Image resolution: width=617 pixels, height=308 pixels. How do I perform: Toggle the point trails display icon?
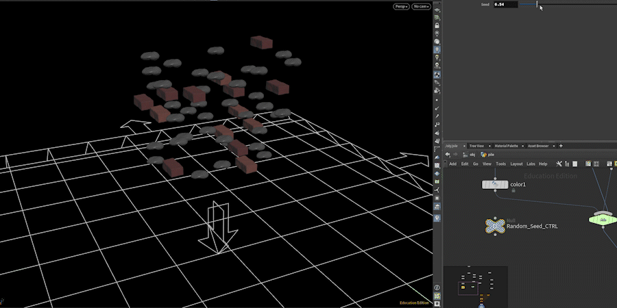[437, 116]
